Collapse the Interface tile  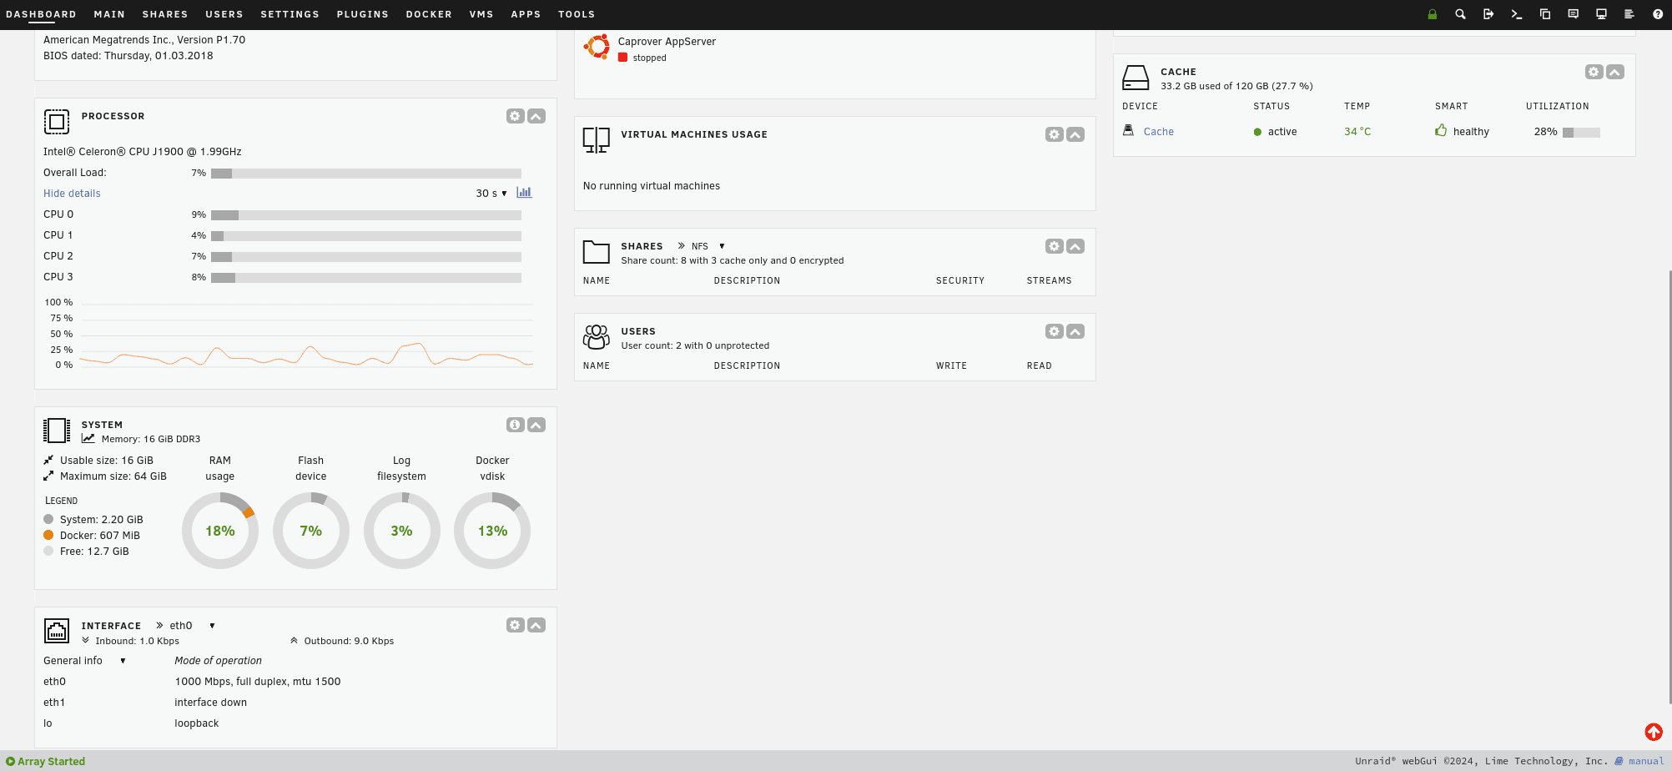[536, 625]
